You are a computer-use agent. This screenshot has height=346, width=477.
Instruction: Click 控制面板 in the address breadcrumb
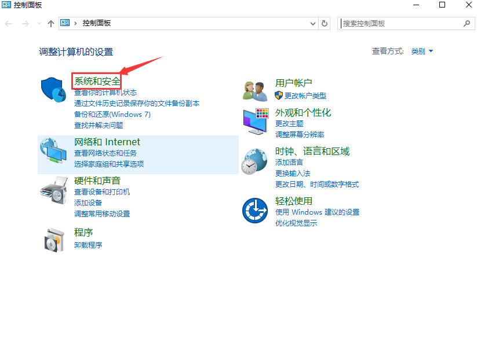point(96,23)
